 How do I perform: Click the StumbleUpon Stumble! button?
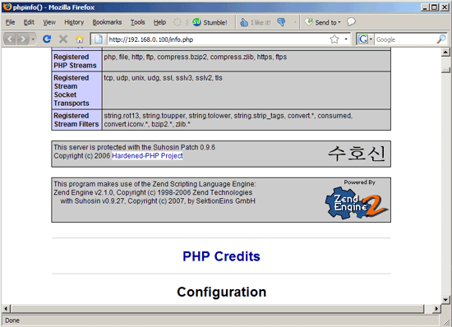210,22
